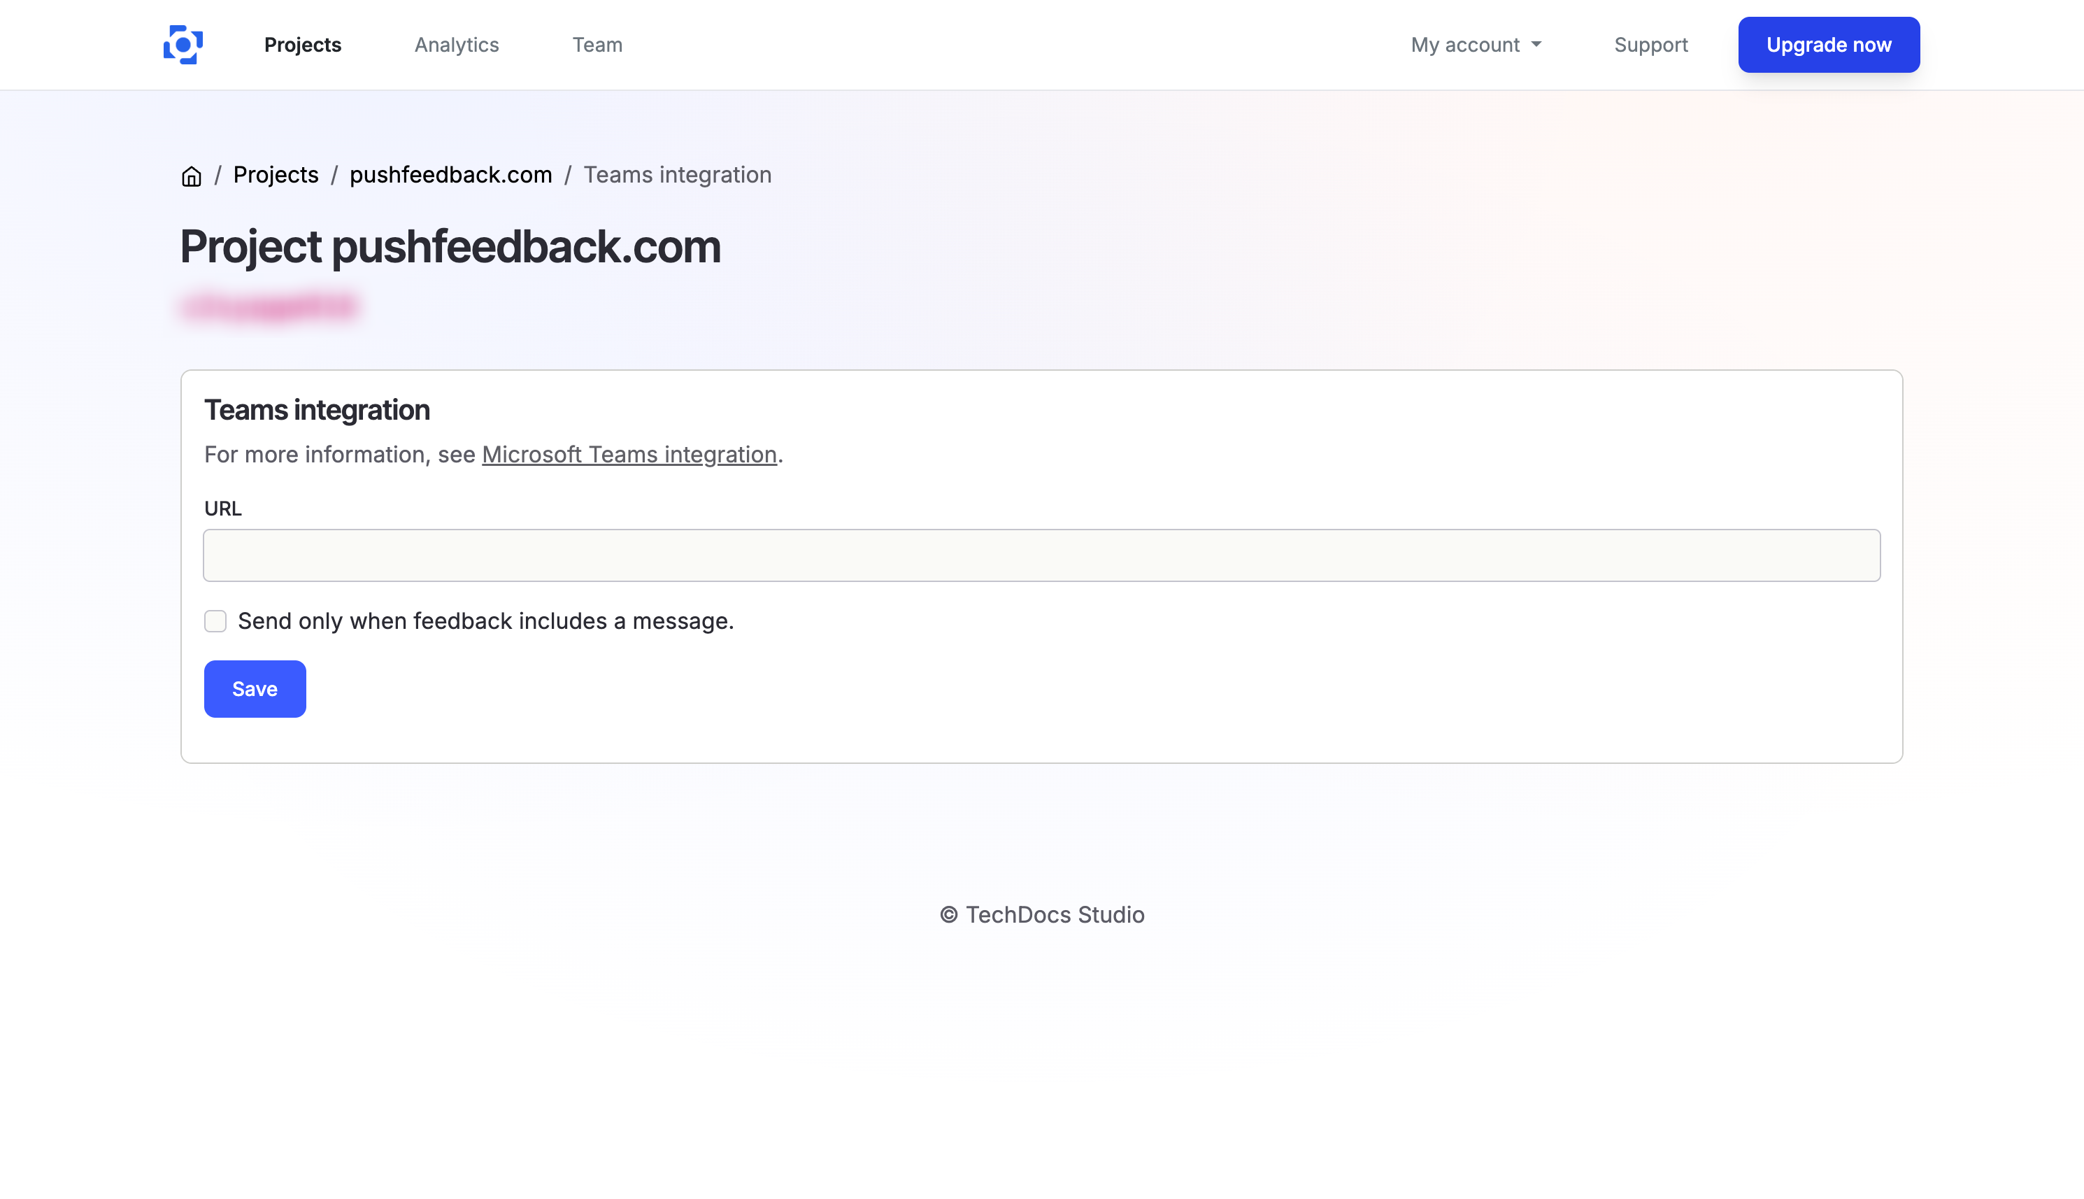This screenshot has height=1199, width=2084.
Task: Save the Teams integration settings
Action: pyautogui.click(x=255, y=688)
